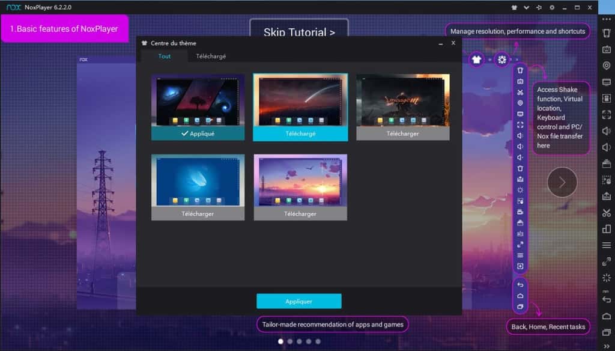Viewport: 615px width, 351px height.
Task: Click Skip Tutorial
Action: [x=298, y=32]
